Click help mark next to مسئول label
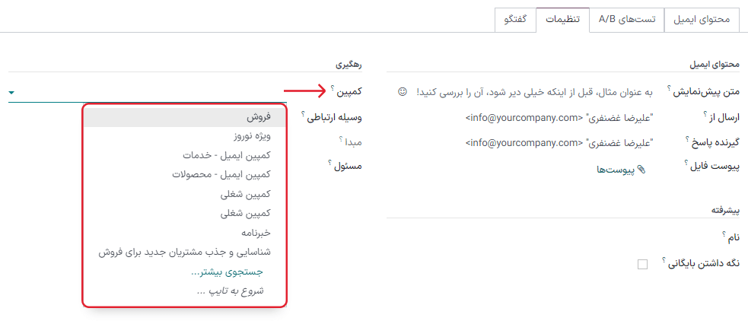748x321 pixels. pos(329,164)
